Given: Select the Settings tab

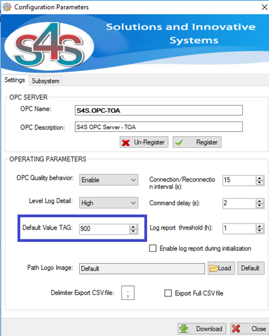Looking at the screenshot, I should click(15, 80).
